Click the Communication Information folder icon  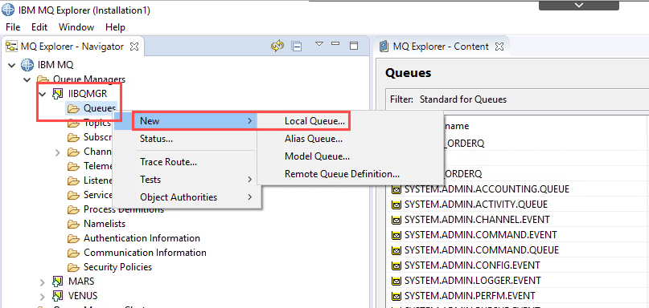click(73, 253)
